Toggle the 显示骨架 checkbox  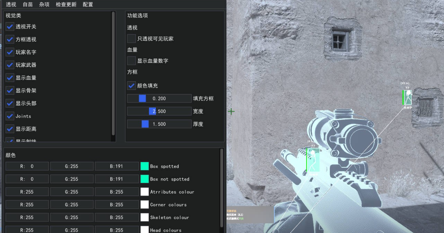coord(10,90)
